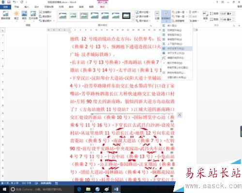Screen dimensions: 242x193
Task: Switch to the Home (开始) tab
Action: [16, 7]
